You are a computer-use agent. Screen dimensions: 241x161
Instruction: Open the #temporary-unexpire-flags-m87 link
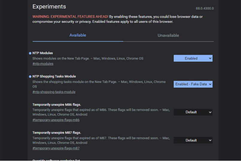point(56,148)
